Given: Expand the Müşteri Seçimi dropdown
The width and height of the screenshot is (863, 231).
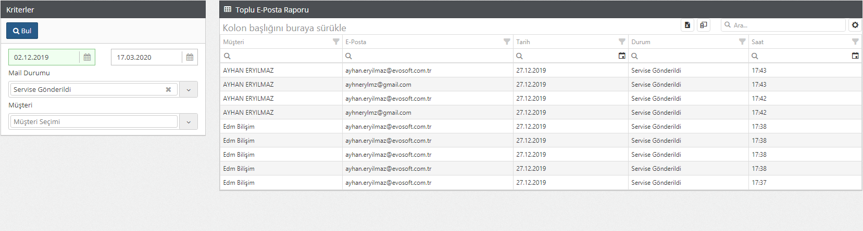Looking at the screenshot, I should 189,121.
